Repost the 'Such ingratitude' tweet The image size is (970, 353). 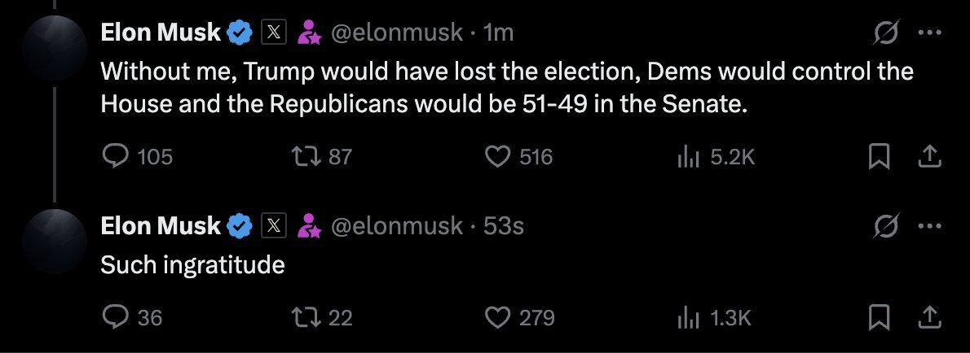[x=306, y=317]
